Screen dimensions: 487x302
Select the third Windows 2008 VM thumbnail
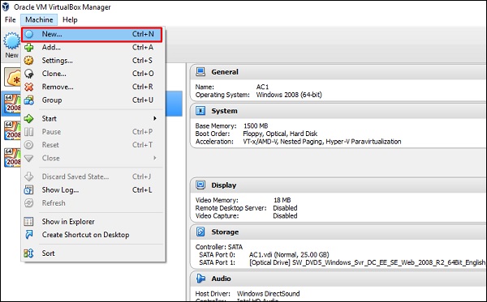(x=12, y=158)
